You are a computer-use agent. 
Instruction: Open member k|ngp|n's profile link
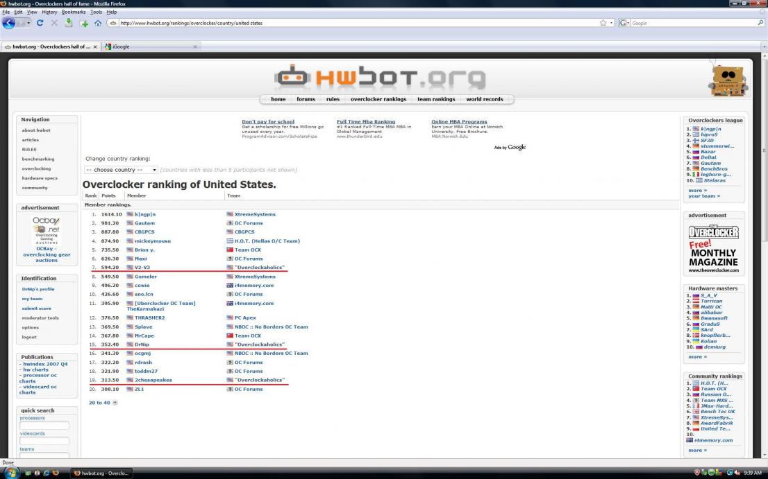coord(145,214)
